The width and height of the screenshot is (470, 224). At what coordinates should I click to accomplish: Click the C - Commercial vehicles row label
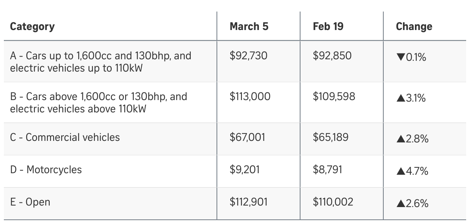click(65, 137)
